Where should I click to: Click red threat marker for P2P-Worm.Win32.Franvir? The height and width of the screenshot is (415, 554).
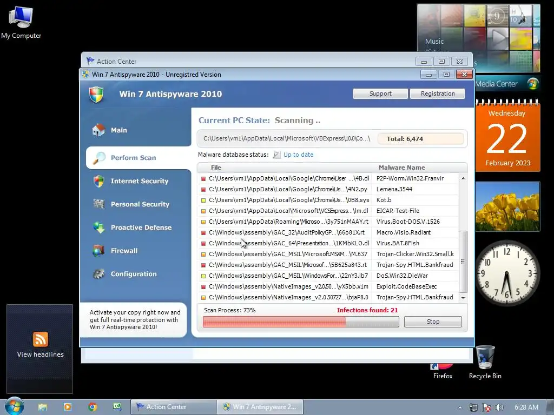(x=203, y=178)
